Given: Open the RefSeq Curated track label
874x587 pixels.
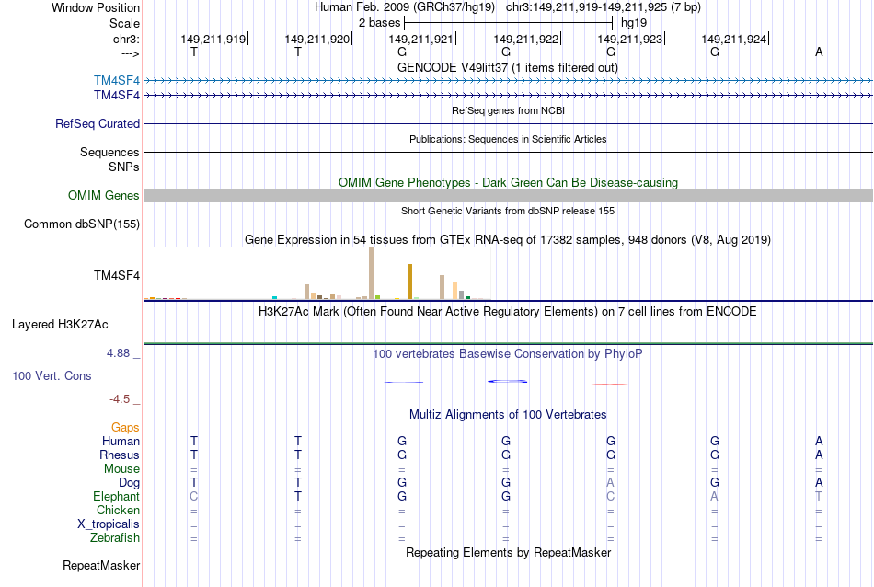Looking at the screenshot, I should click(98, 124).
